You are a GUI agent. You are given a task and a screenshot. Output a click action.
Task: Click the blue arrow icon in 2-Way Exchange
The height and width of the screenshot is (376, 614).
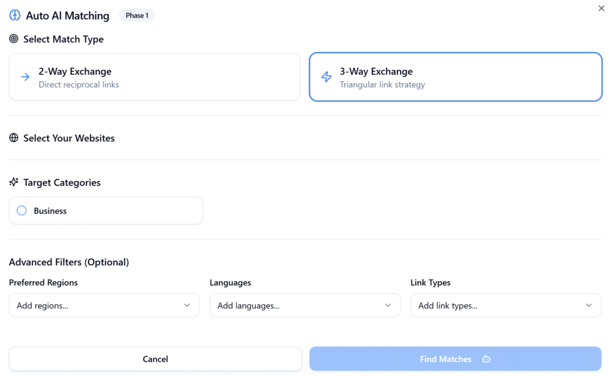24,77
